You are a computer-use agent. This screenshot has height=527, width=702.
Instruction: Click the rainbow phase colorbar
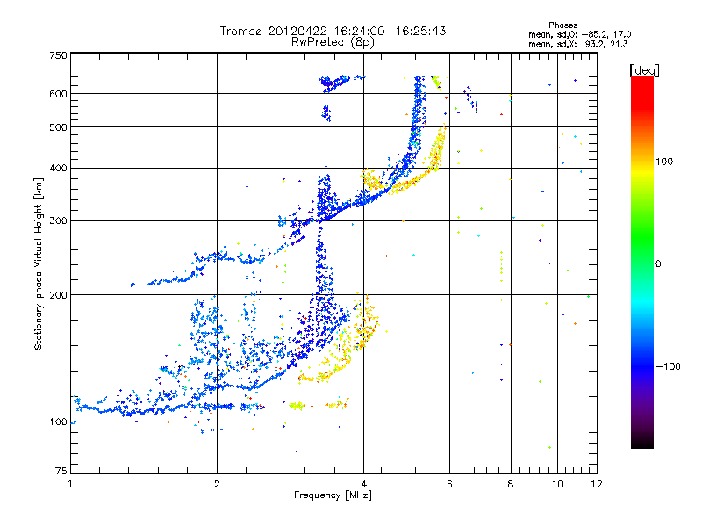pyautogui.click(x=642, y=263)
